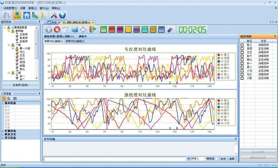Select the checkbox for member 小张
The image size is (278, 168).
click(242, 78)
